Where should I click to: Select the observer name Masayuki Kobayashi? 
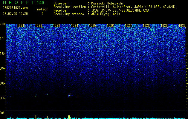click(107, 3)
